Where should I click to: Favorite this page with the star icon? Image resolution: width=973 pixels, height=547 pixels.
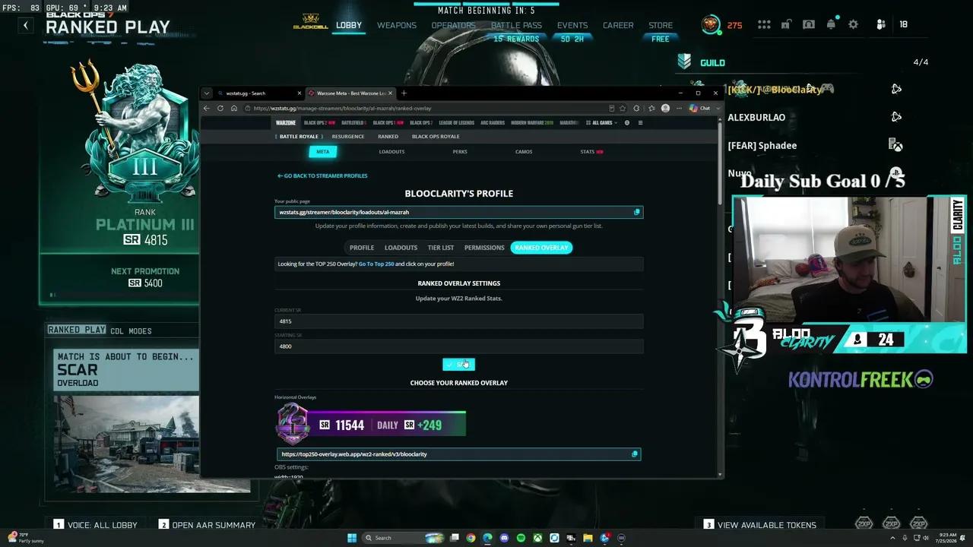623,108
